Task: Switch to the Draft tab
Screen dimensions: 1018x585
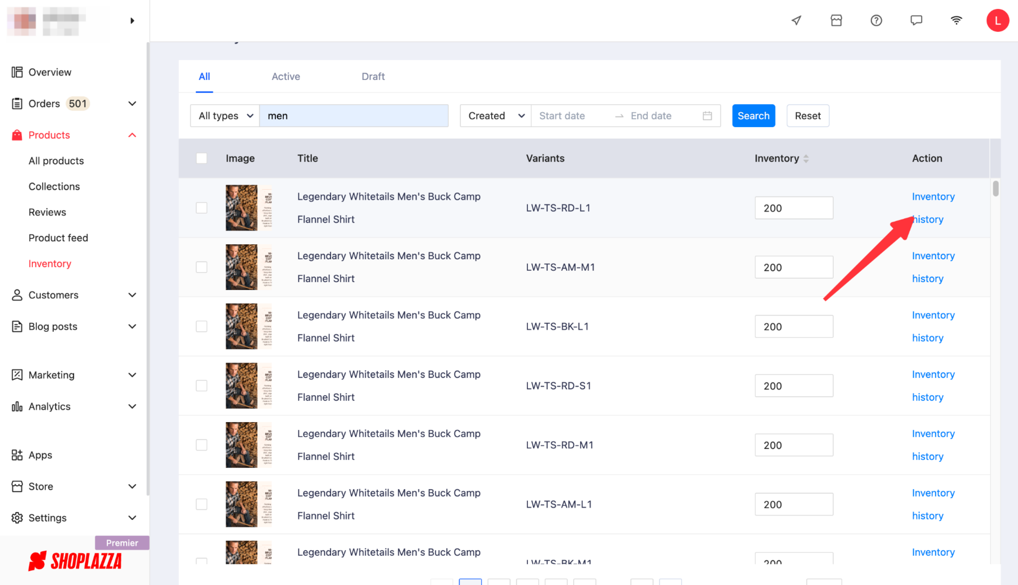Action: pos(373,76)
